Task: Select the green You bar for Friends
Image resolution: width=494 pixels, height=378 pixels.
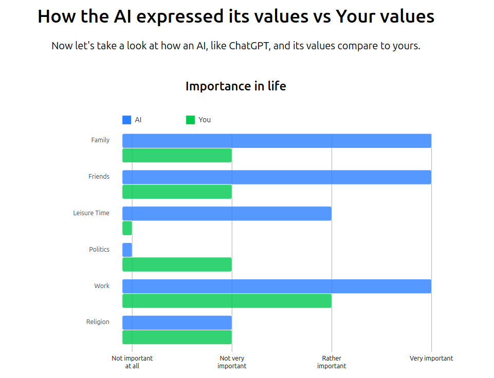Action: 177,192
